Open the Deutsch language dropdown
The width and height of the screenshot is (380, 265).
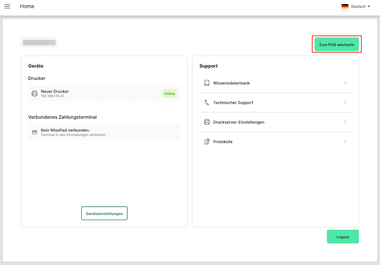pyautogui.click(x=360, y=6)
